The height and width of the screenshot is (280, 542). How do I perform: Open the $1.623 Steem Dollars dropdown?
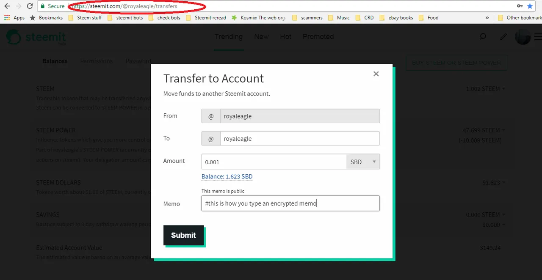pyautogui.click(x=494, y=183)
